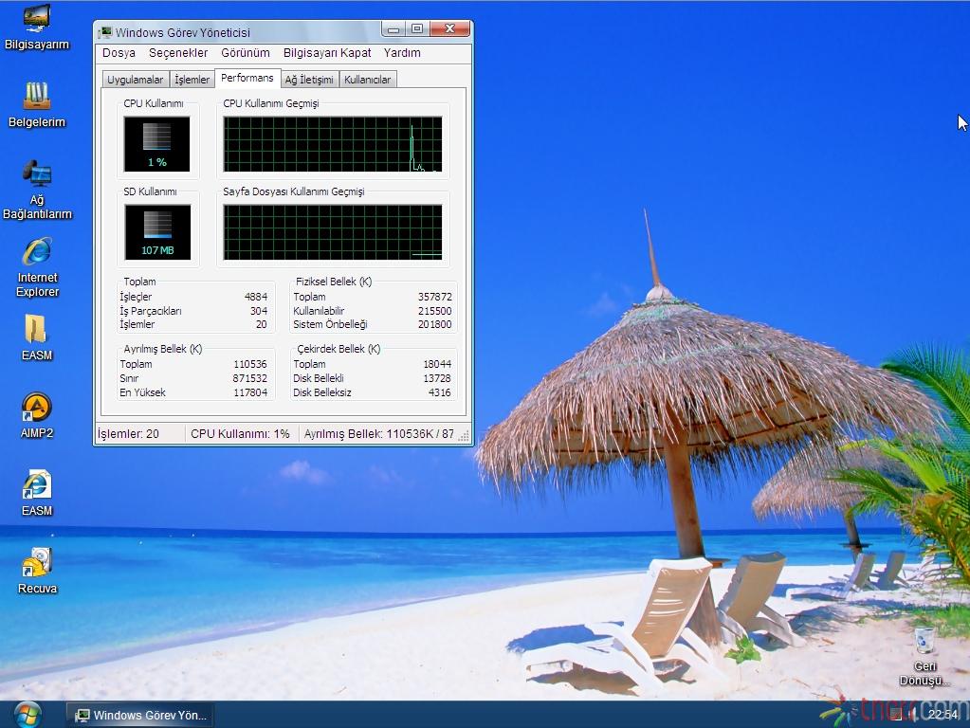Maximize the Task Manager window

point(417,28)
